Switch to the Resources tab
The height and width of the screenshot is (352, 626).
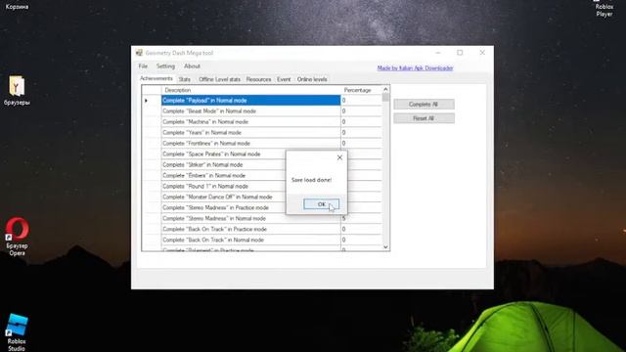258,79
